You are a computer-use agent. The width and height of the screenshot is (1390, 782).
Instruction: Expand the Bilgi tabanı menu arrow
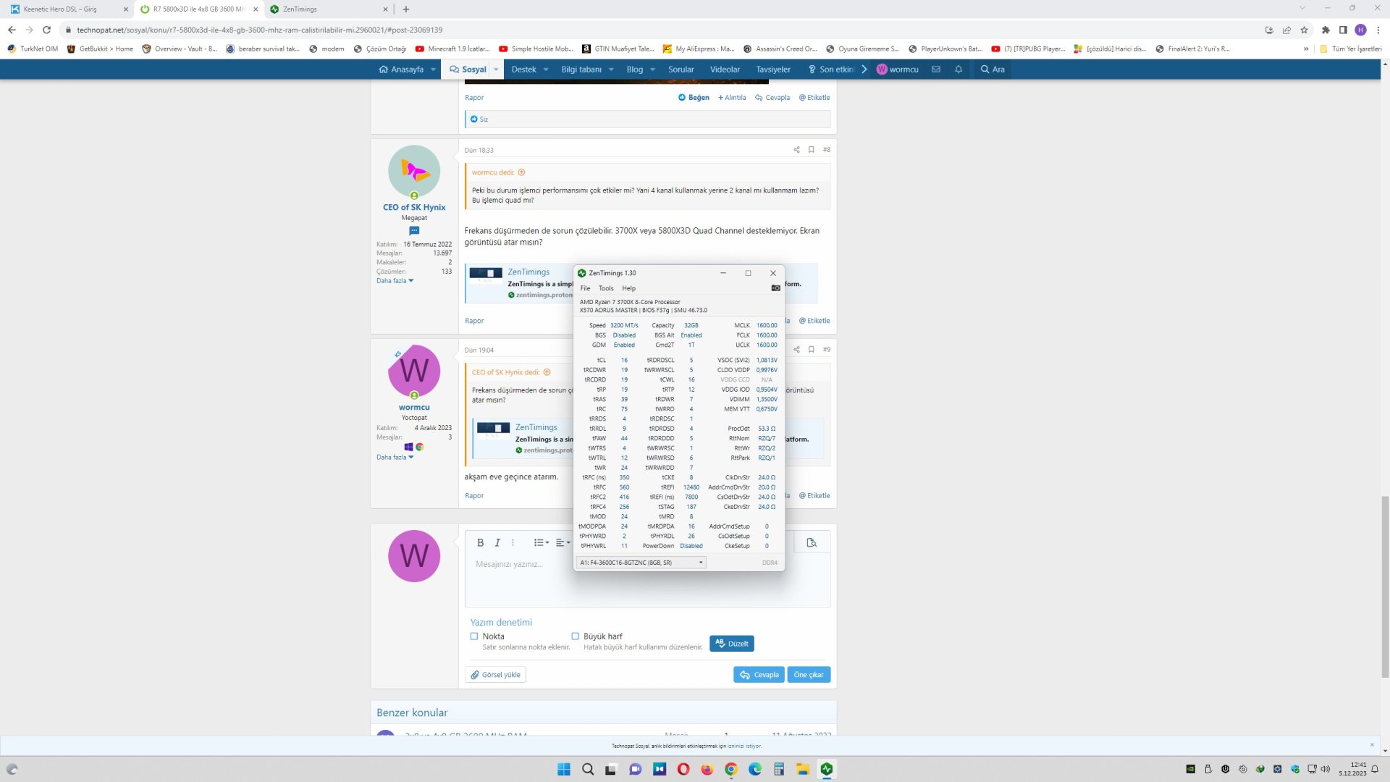tap(611, 70)
